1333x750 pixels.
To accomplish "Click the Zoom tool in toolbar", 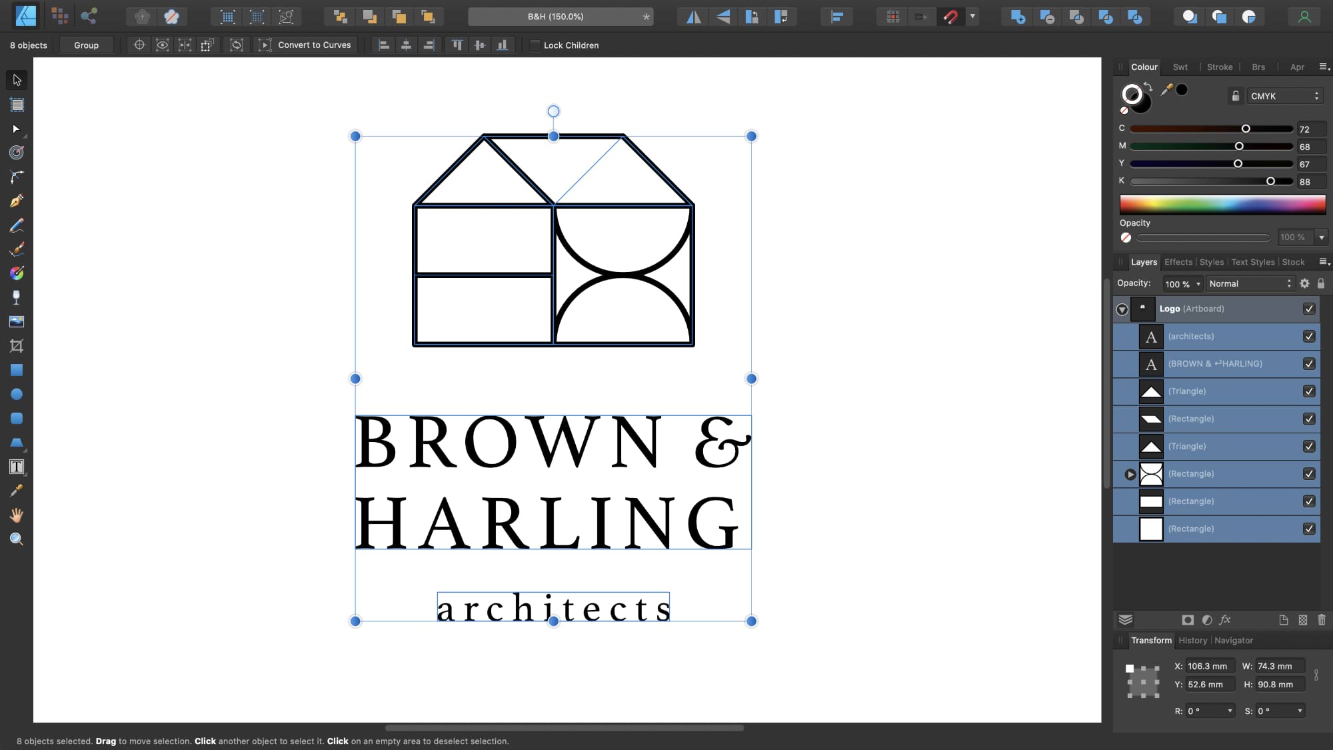I will point(17,539).
